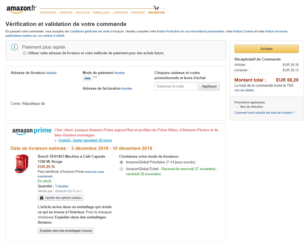
Task: Select AmazonGlobal Prioritaire delivery option
Action: 121,162
